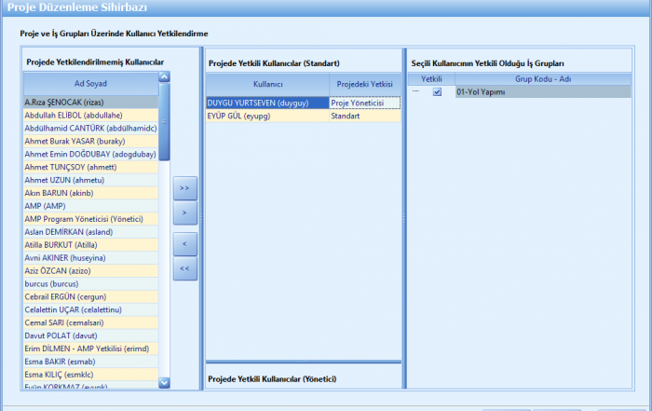Click the Kullanıcı column header
This screenshot has height=411, width=652.
click(267, 84)
